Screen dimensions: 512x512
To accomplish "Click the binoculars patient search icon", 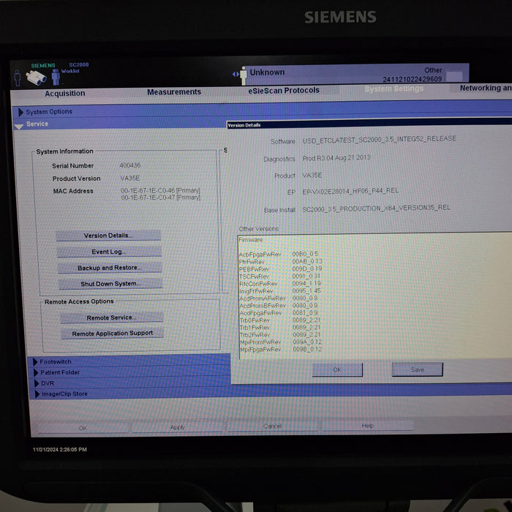I will click(x=36, y=78).
